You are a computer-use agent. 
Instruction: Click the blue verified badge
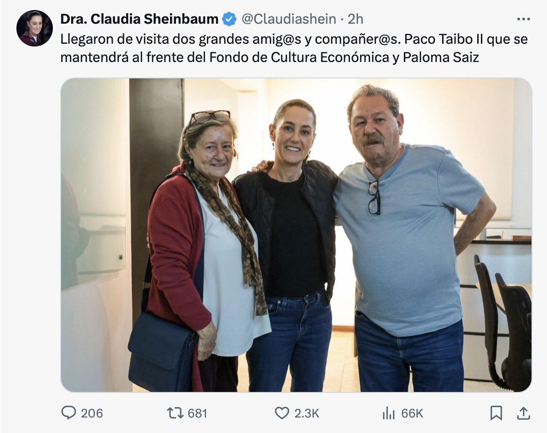229,19
